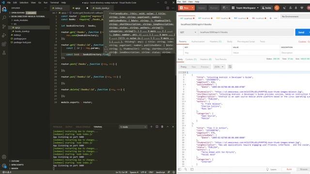Open the Explorer panel ellipsis menu

[45, 8]
